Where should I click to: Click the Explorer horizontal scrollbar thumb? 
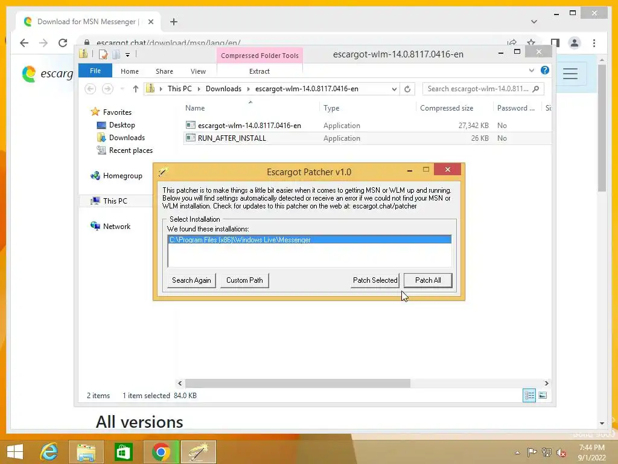(x=298, y=383)
